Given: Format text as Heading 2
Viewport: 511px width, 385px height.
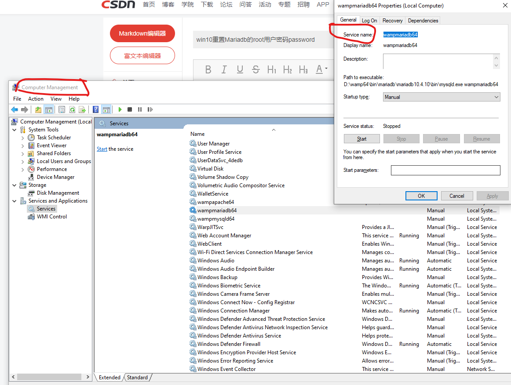Looking at the screenshot, I should [x=288, y=69].
